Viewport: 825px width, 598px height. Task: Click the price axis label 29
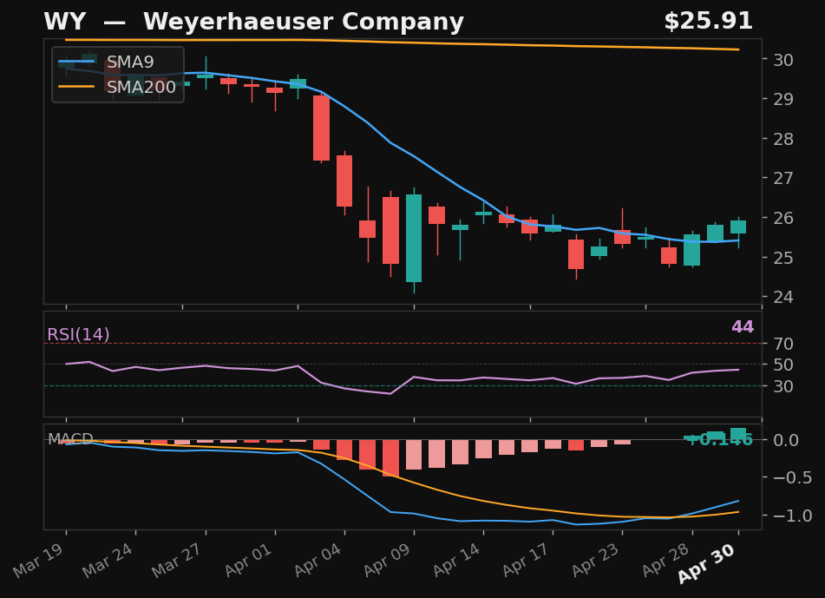(782, 99)
